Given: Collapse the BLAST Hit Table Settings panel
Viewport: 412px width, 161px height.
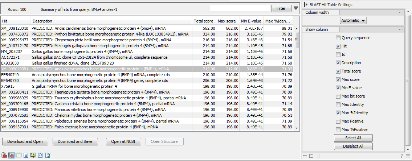Looking at the screenshot, I should 306,5.
